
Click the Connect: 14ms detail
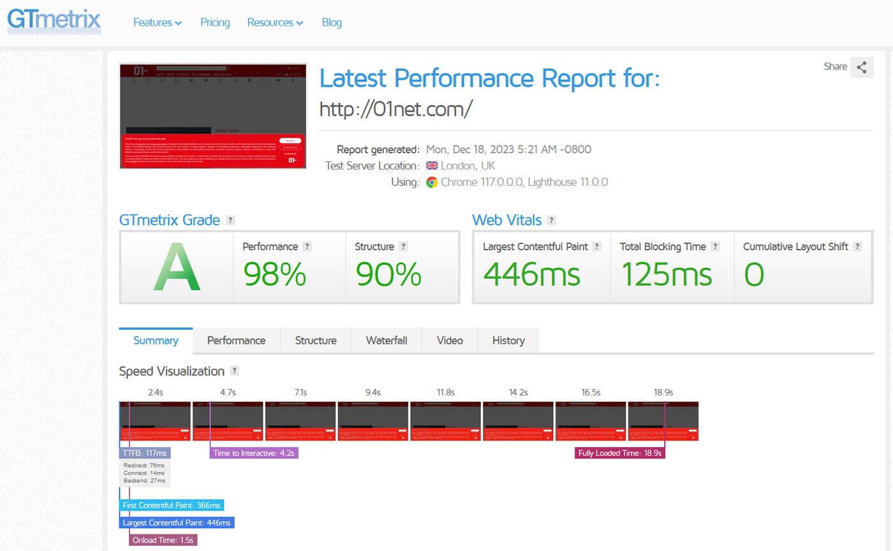[x=144, y=473]
